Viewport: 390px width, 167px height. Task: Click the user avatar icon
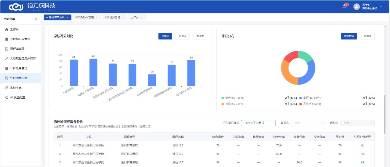(356, 7)
